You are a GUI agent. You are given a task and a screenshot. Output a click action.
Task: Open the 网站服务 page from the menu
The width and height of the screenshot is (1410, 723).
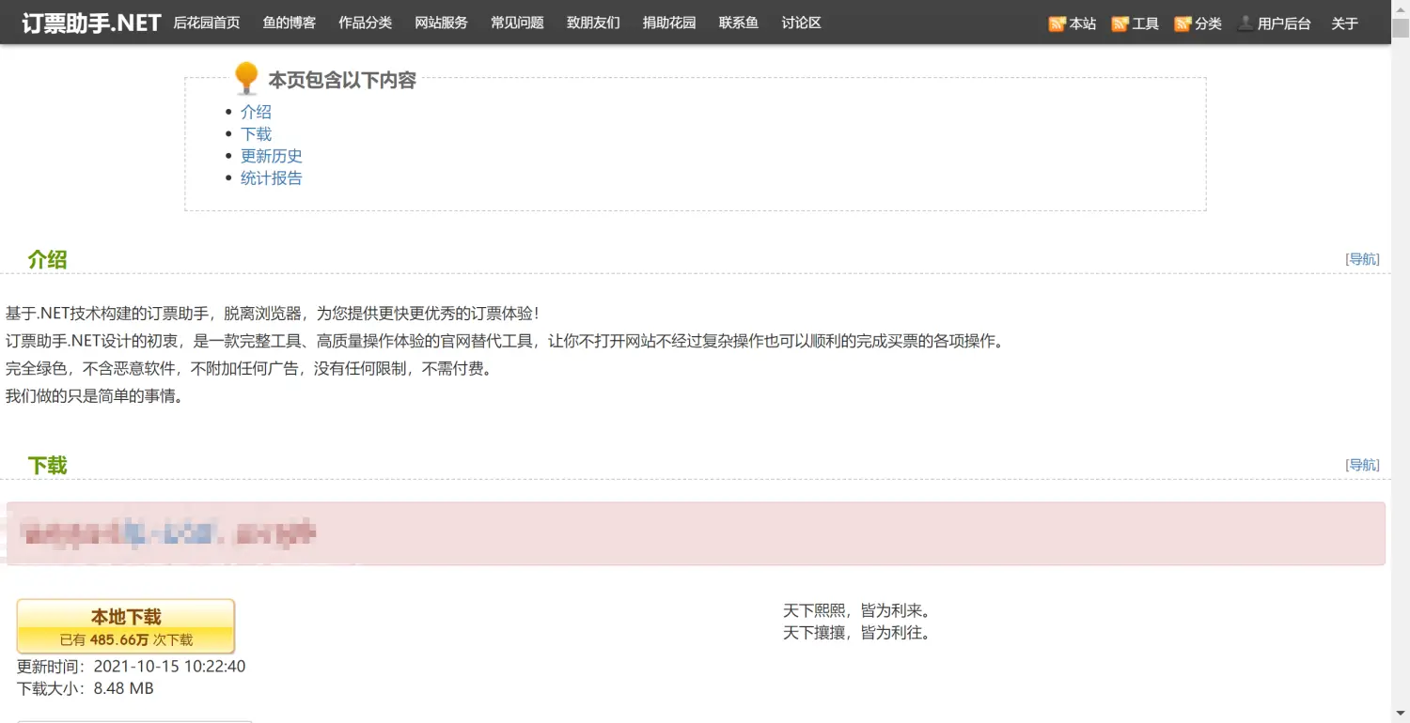coord(441,23)
